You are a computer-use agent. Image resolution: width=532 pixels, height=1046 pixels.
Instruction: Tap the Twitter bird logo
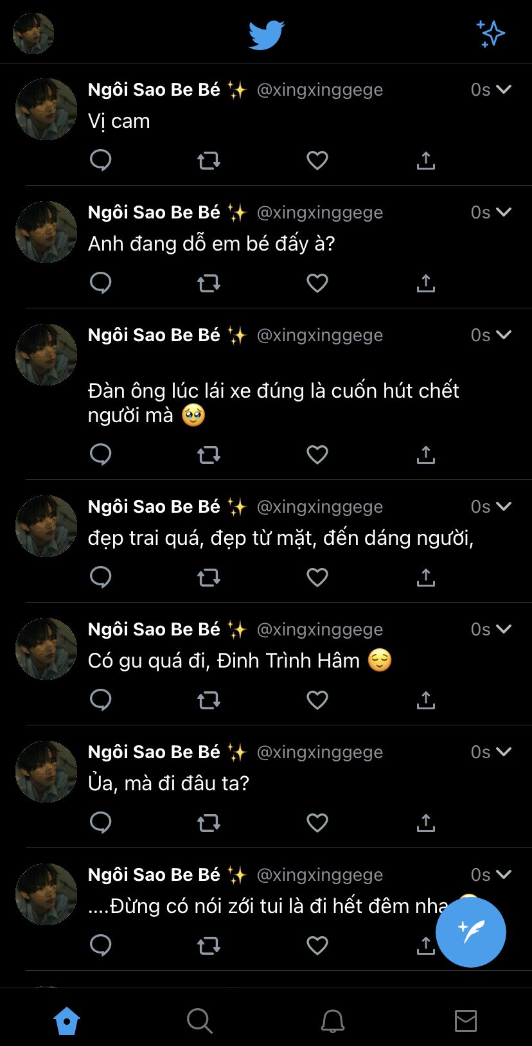(x=266, y=35)
